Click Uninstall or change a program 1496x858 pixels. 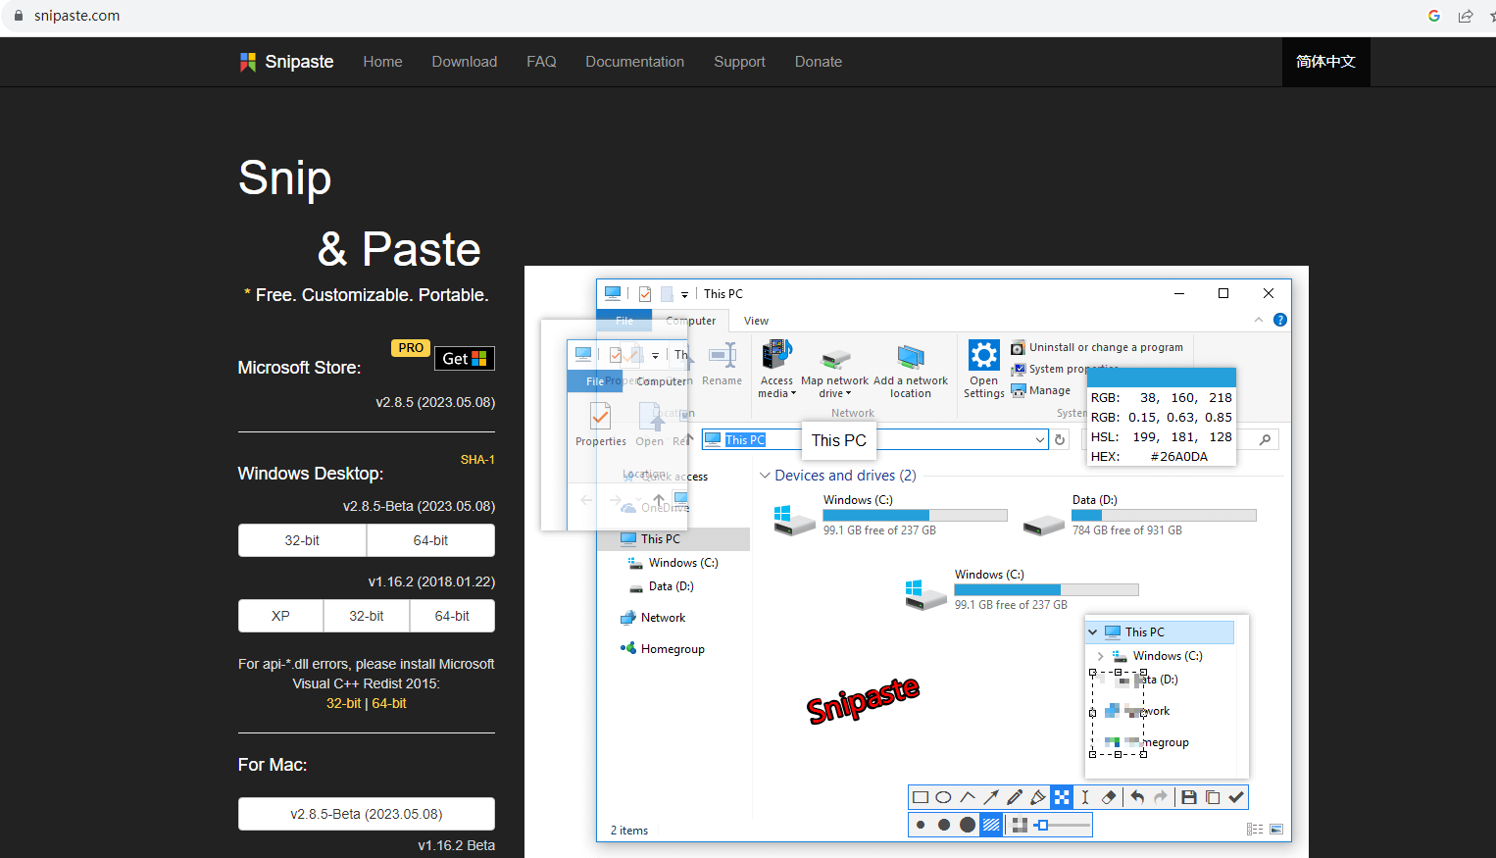(1097, 347)
